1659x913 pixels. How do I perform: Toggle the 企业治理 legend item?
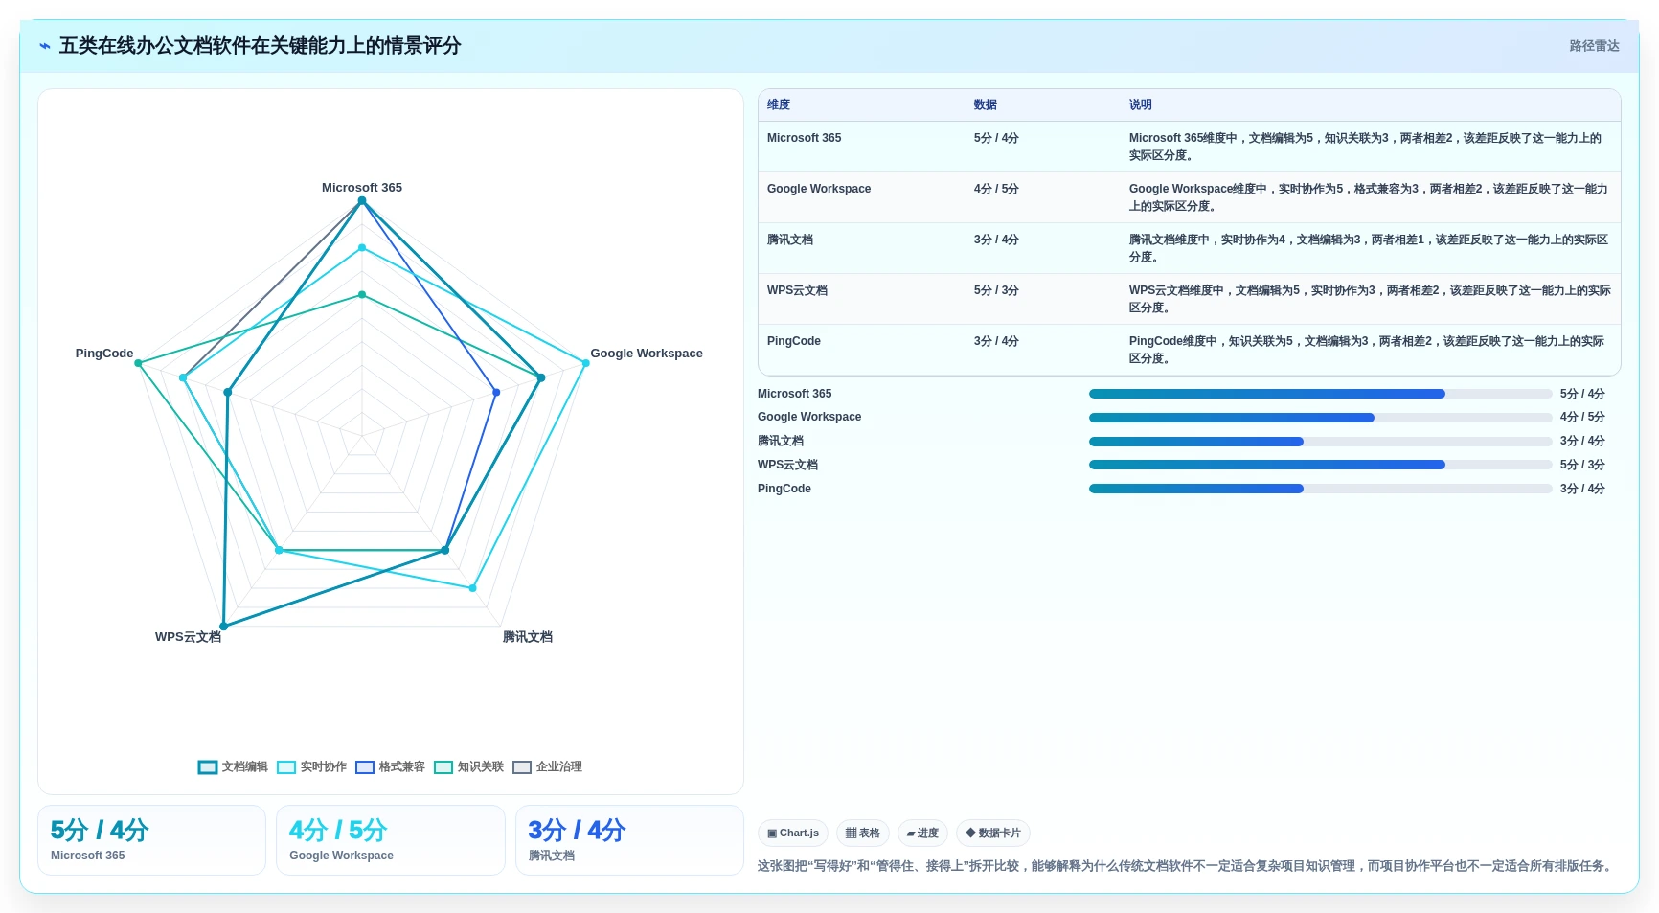[x=548, y=767]
